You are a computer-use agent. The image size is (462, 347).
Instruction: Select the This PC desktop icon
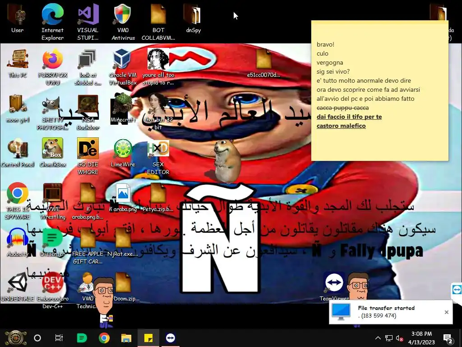pos(18,60)
